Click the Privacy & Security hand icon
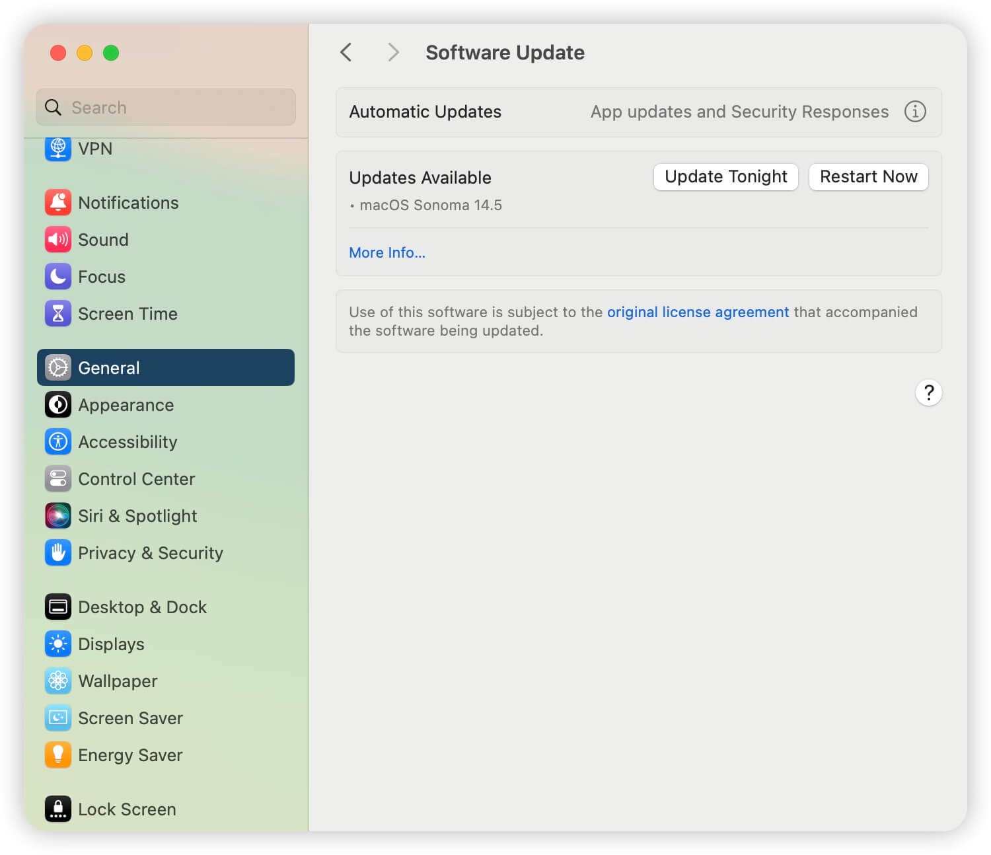The image size is (991, 855). pos(58,553)
